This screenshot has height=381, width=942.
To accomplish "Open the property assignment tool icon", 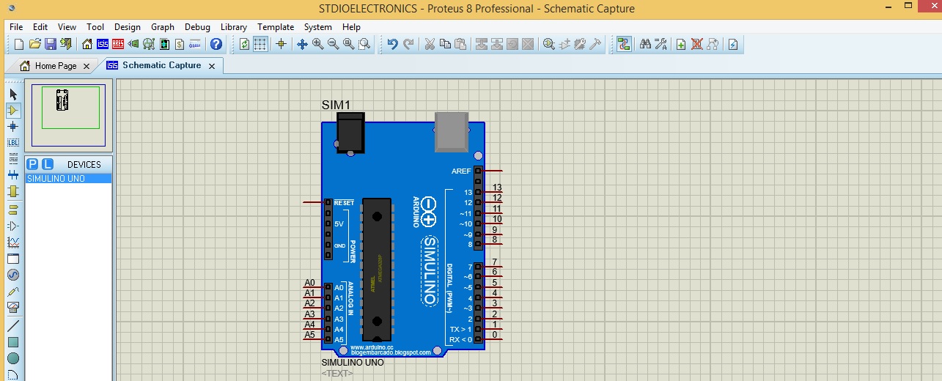I will point(660,44).
